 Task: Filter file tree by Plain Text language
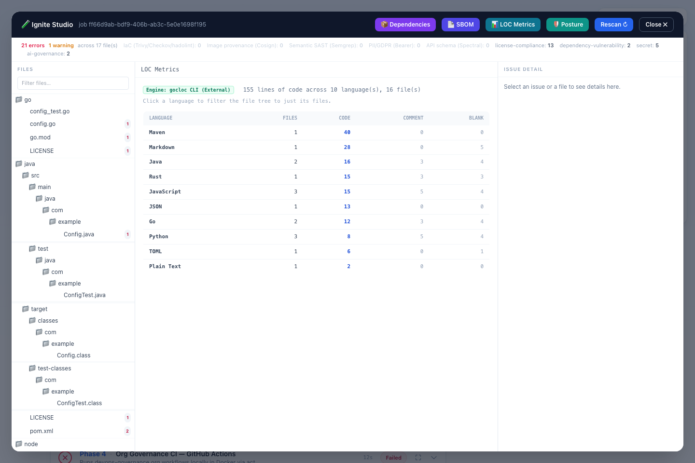(316, 267)
